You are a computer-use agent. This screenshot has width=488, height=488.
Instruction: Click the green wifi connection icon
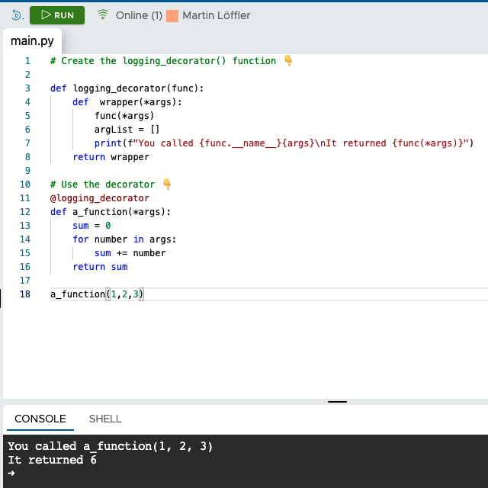[x=103, y=14]
